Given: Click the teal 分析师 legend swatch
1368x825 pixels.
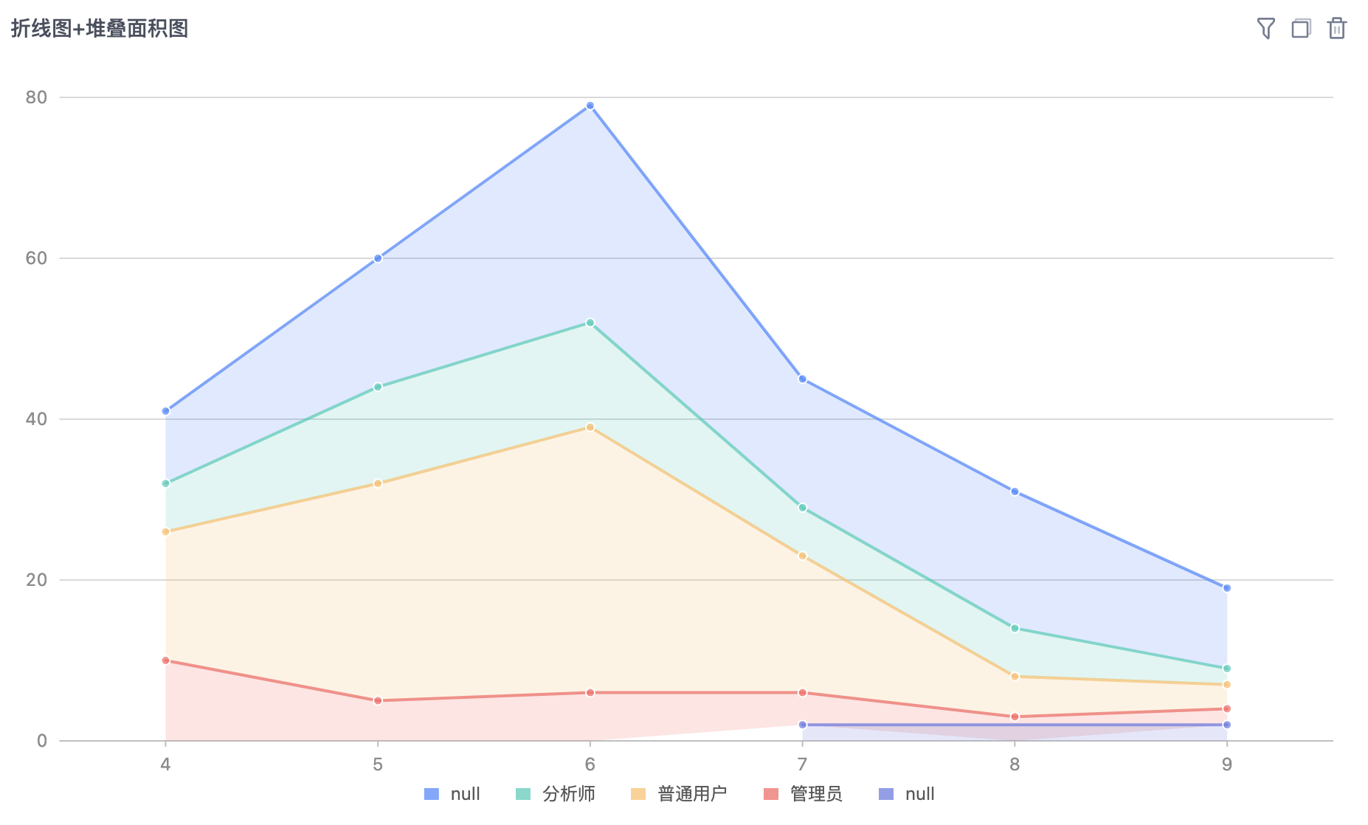Looking at the screenshot, I should pyautogui.click(x=523, y=794).
